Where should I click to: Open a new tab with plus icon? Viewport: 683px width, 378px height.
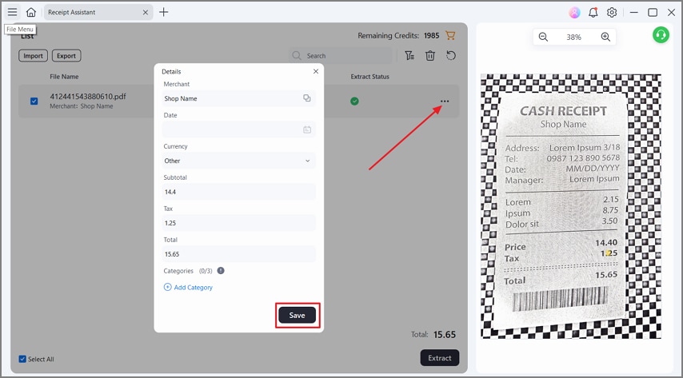(164, 12)
